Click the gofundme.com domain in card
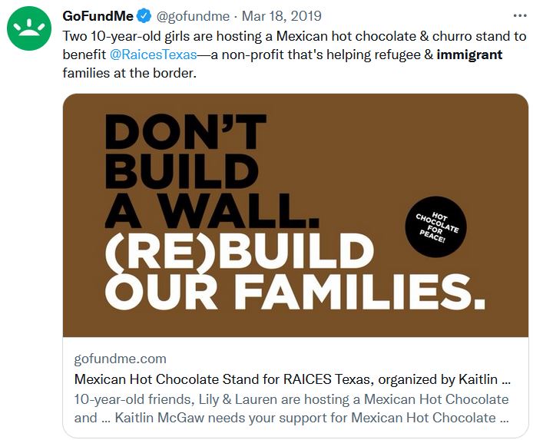 (120, 359)
